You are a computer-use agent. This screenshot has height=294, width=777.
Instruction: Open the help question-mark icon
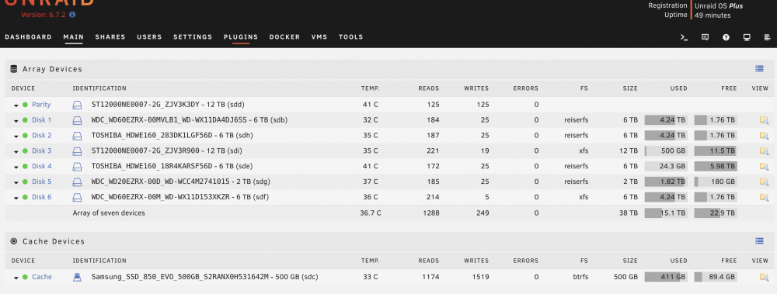point(726,37)
